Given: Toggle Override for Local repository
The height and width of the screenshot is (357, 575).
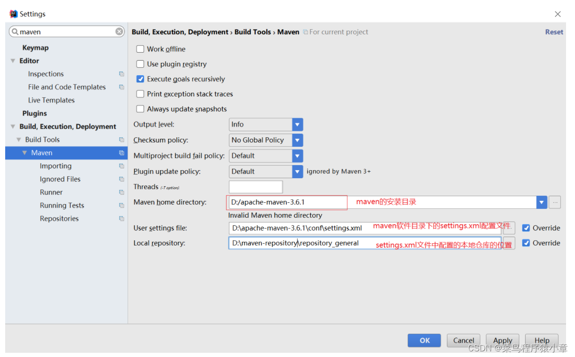Looking at the screenshot, I should click(526, 243).
